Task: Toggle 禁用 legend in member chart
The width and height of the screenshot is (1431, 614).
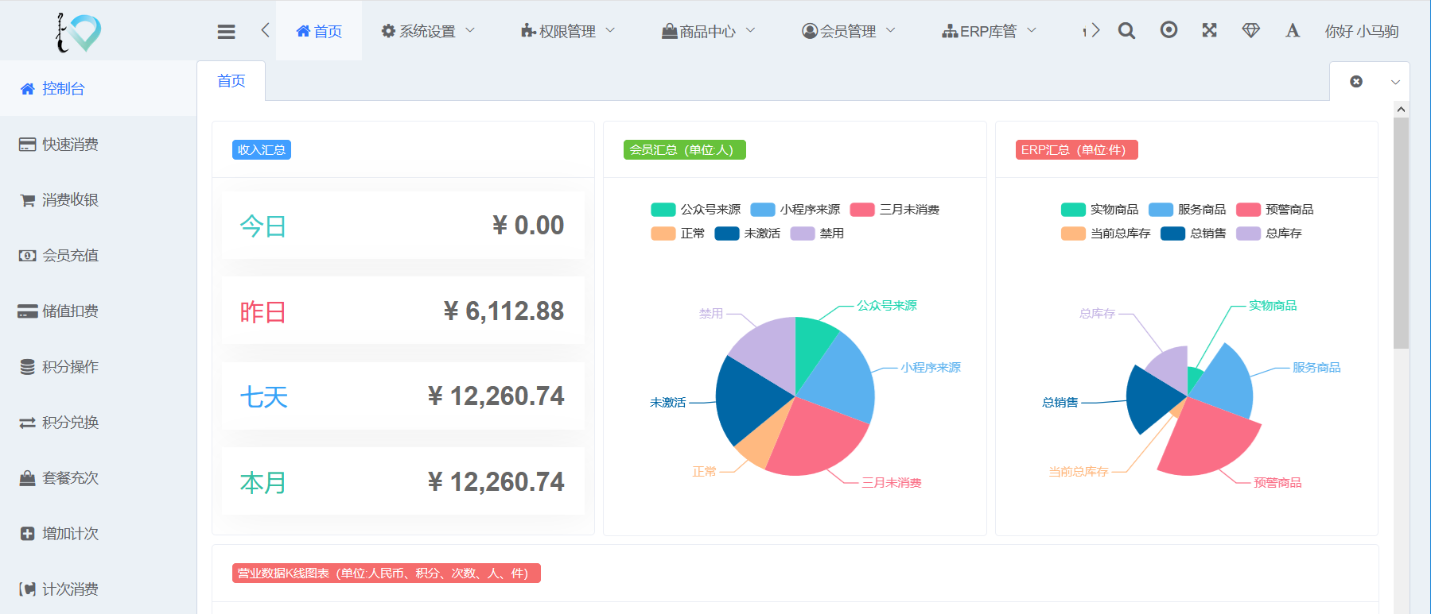Action: pos(817,234)
